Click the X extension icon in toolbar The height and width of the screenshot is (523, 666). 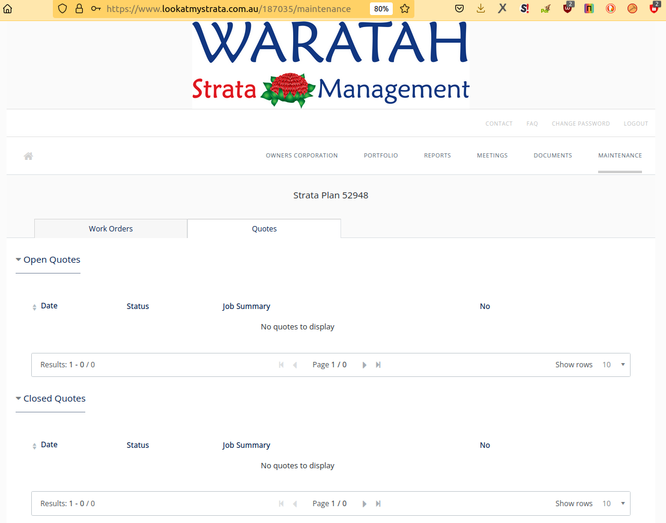pyautogui.click(x=503, y=8)
